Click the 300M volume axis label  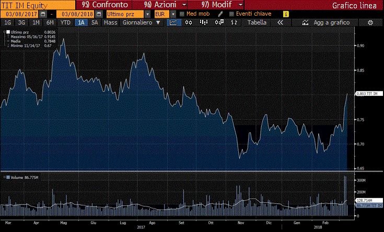tap(361, 180)
